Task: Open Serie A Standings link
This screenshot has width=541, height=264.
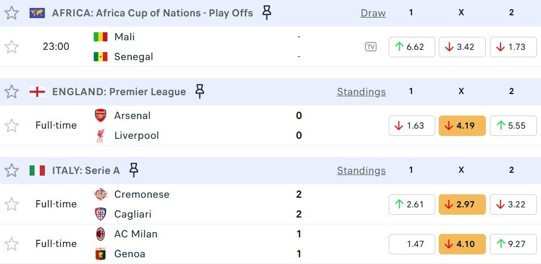Action: point(361,170)
